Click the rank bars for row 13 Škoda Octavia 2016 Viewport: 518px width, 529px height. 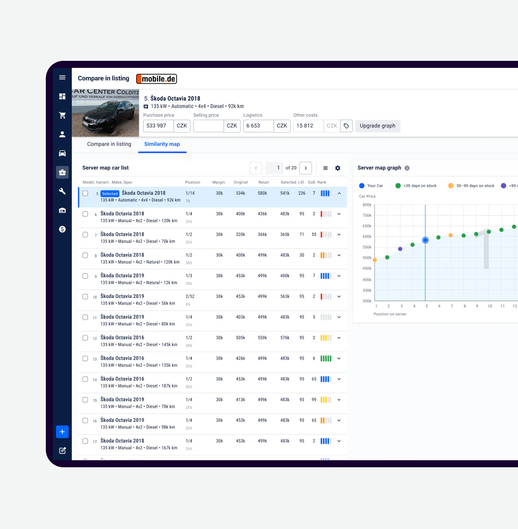point(326,358)
